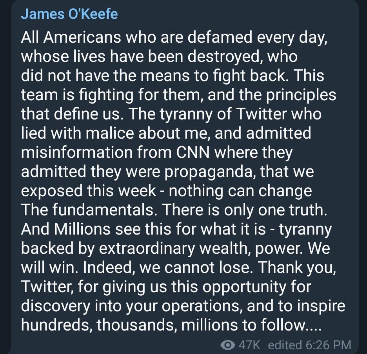Click the 47K view count
The image size is (367, 354).
pyautogui.click(x=249, y=345)
